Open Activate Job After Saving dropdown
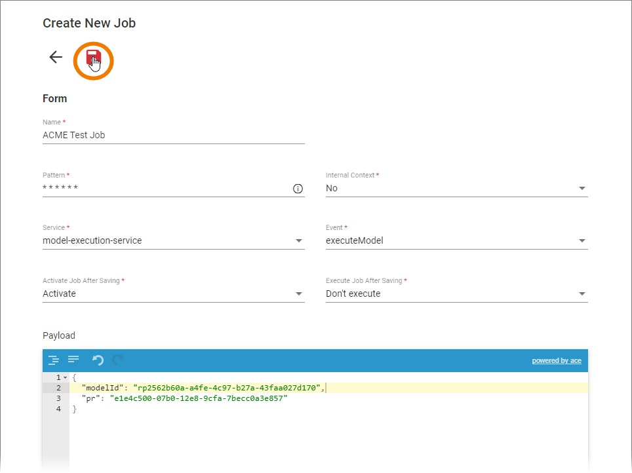This screenshot has height=473, width=632. (x=173, y=293)
